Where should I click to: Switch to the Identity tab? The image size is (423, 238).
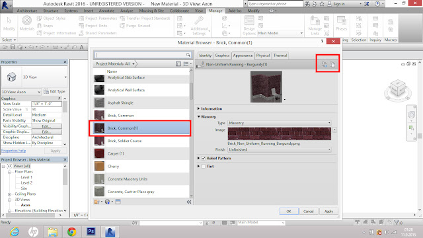click(205, 56)
